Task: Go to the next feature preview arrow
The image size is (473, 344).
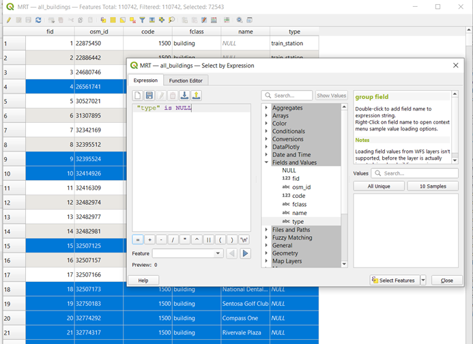Action: pyautogui.click(x=245, y=253)
